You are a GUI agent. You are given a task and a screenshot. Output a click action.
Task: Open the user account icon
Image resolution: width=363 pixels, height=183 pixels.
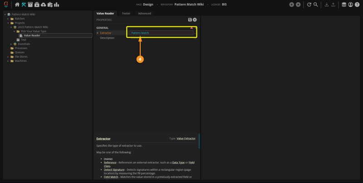pos(350,5)
